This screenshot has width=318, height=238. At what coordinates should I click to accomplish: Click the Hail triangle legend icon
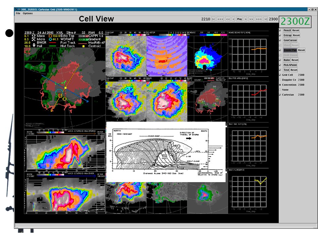click(x=34, y=46)
